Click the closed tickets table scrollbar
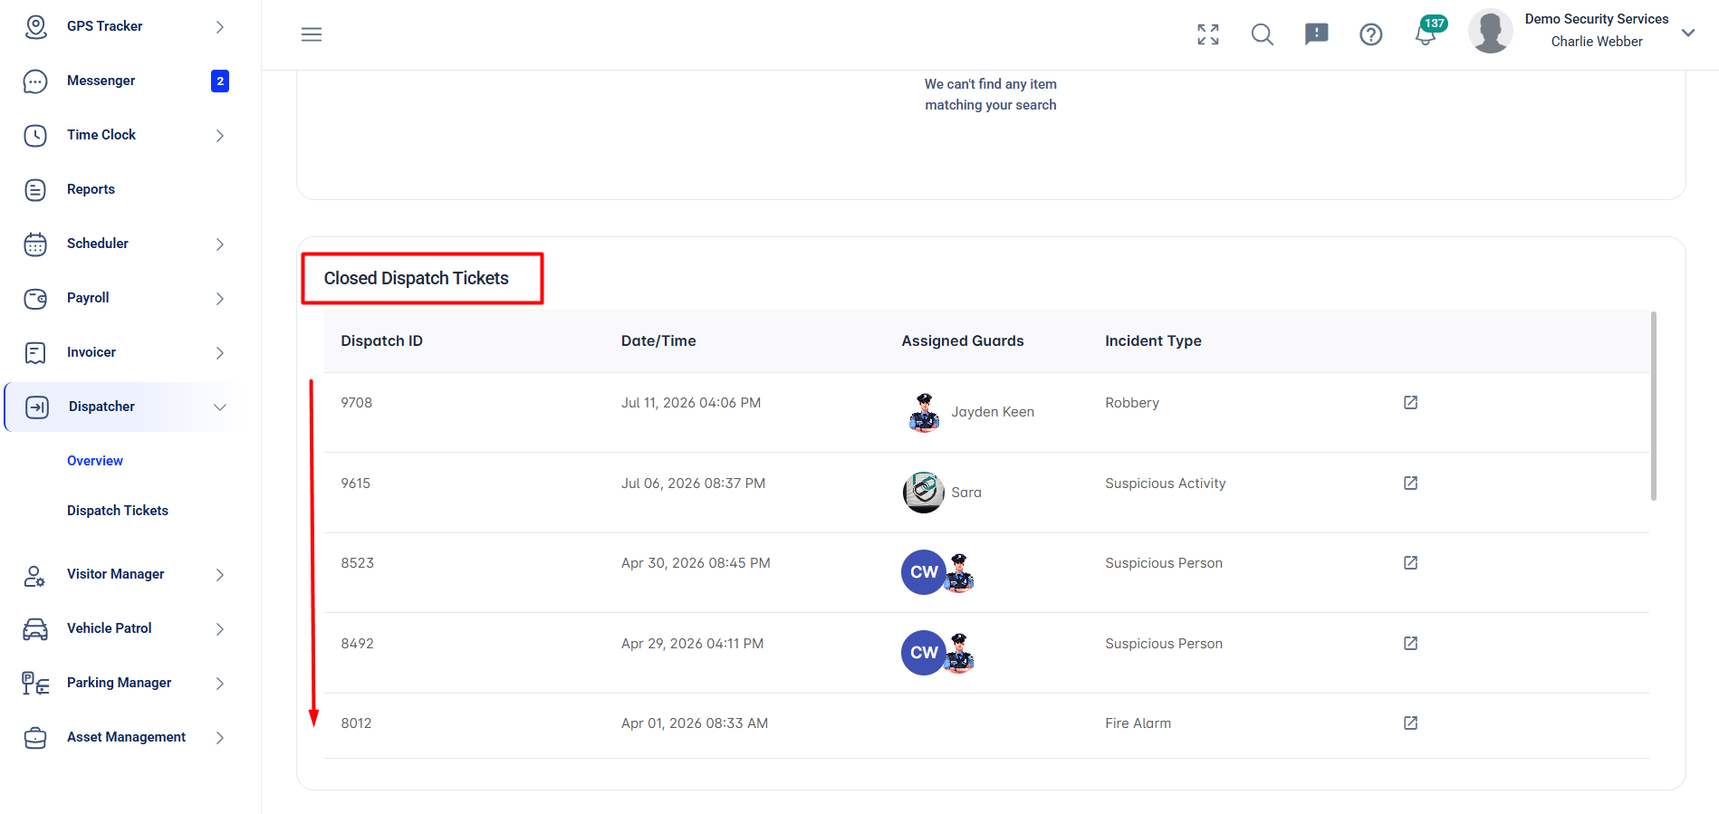The image size is (1719, 814). click(x=1654, y=406)
